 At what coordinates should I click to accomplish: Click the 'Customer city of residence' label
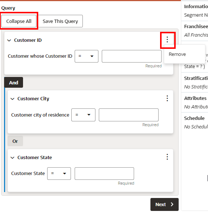point(40,115)
